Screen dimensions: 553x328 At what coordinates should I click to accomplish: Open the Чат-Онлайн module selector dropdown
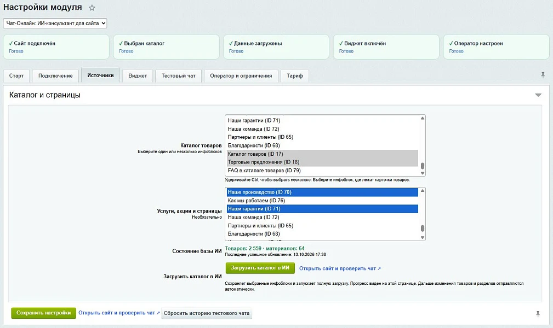click(55, 23)
